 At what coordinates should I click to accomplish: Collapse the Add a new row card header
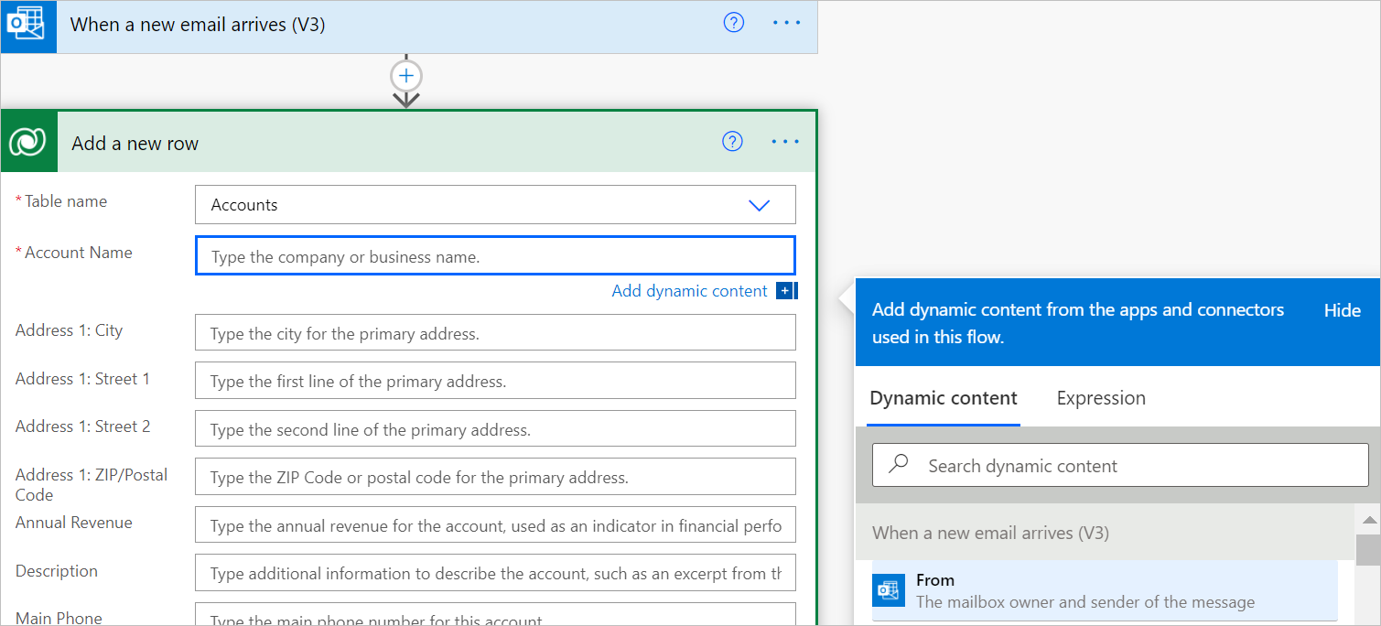pyautogui.click(x=366, y=143)
